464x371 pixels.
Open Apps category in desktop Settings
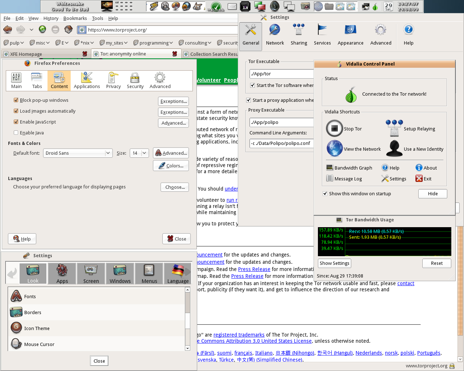coord(62,274)
